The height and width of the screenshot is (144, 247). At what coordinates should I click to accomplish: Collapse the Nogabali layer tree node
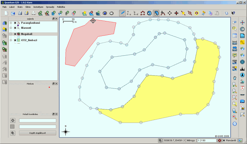point(11,34)
